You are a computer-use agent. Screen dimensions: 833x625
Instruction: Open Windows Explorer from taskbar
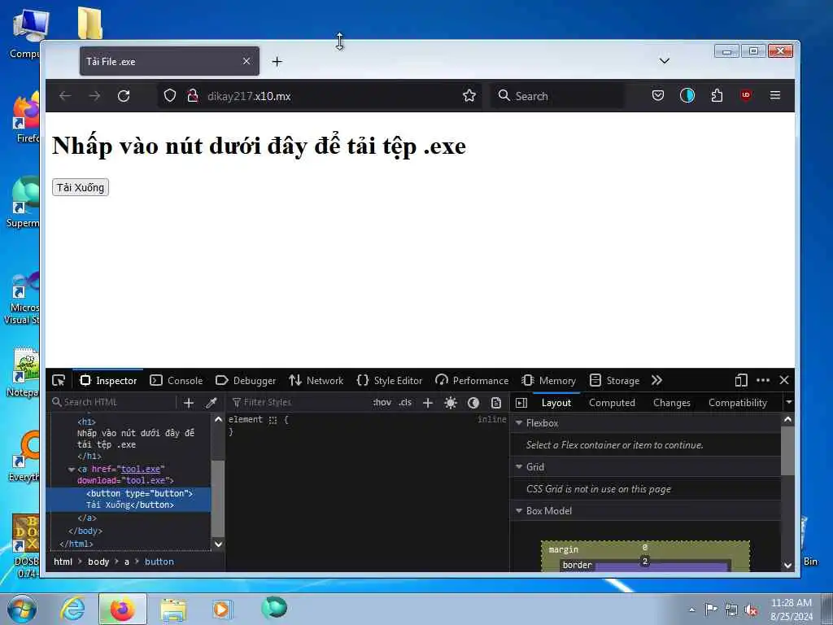(173, 610)
